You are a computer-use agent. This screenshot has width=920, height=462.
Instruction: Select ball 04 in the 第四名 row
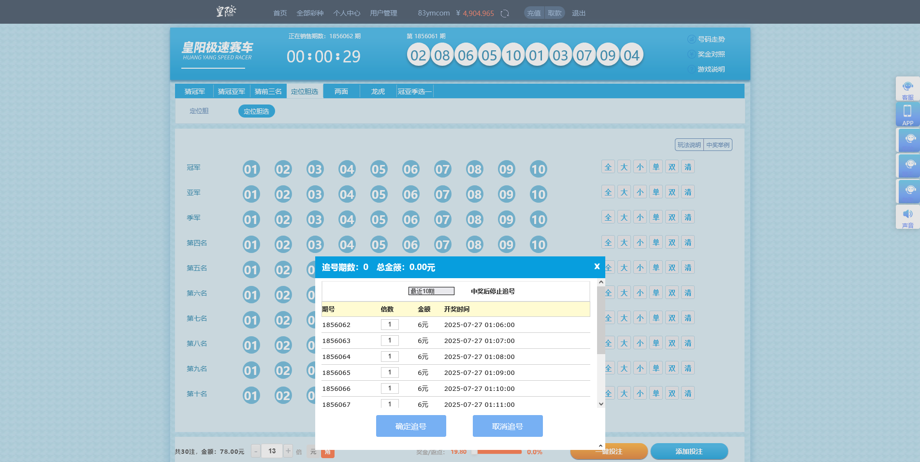click(347, 245)
